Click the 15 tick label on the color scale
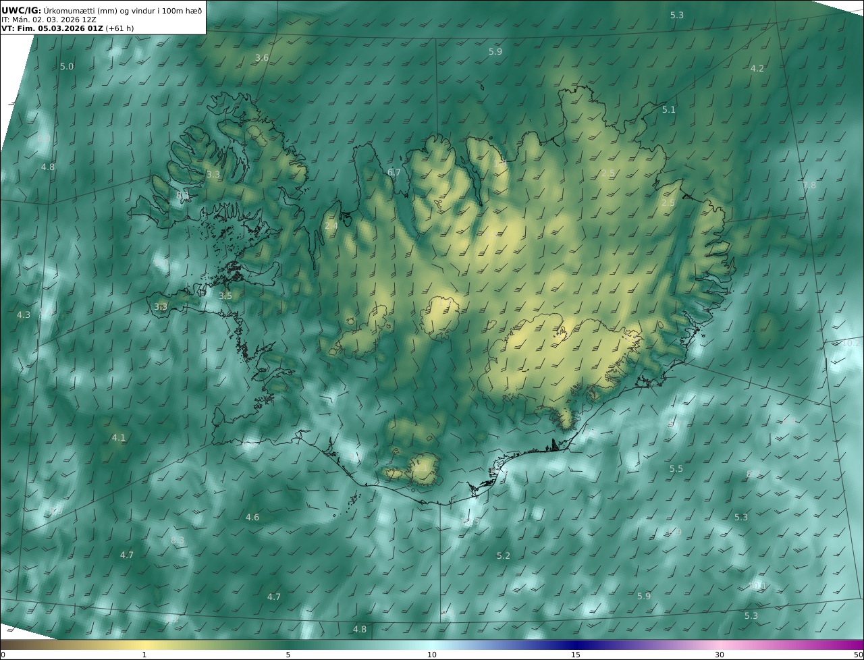 576,655
